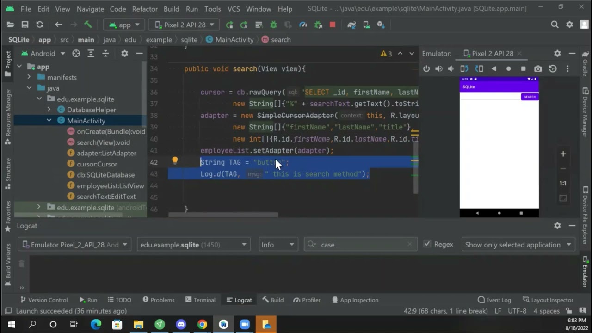This screenshot has width=592, height=333.
Task: Set emulator zoom to 1:1
Action: 563,183
